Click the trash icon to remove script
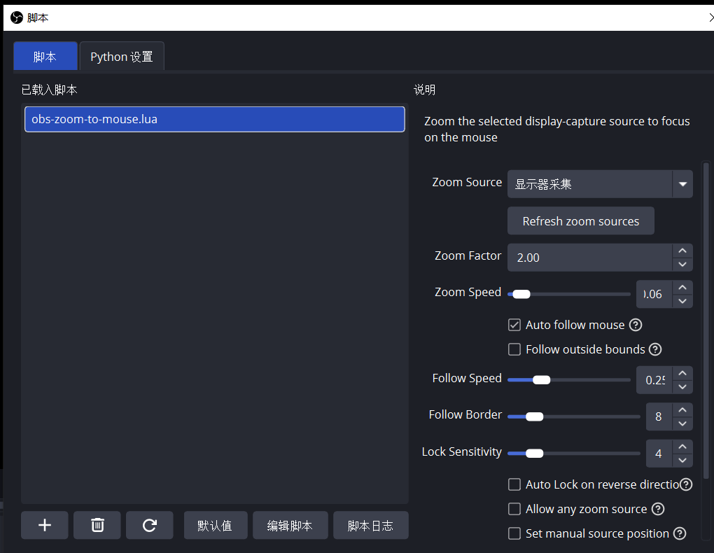 point(97,525)
